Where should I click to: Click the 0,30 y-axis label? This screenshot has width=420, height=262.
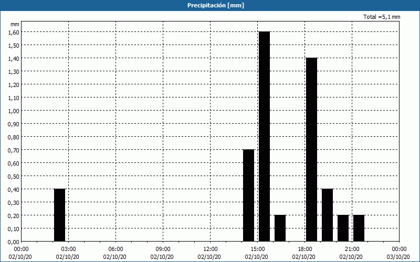(14, 203)
